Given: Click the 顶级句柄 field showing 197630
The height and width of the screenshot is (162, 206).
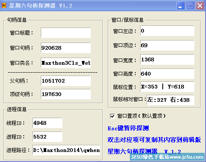Looking at the screenshot, I should 66,94.
